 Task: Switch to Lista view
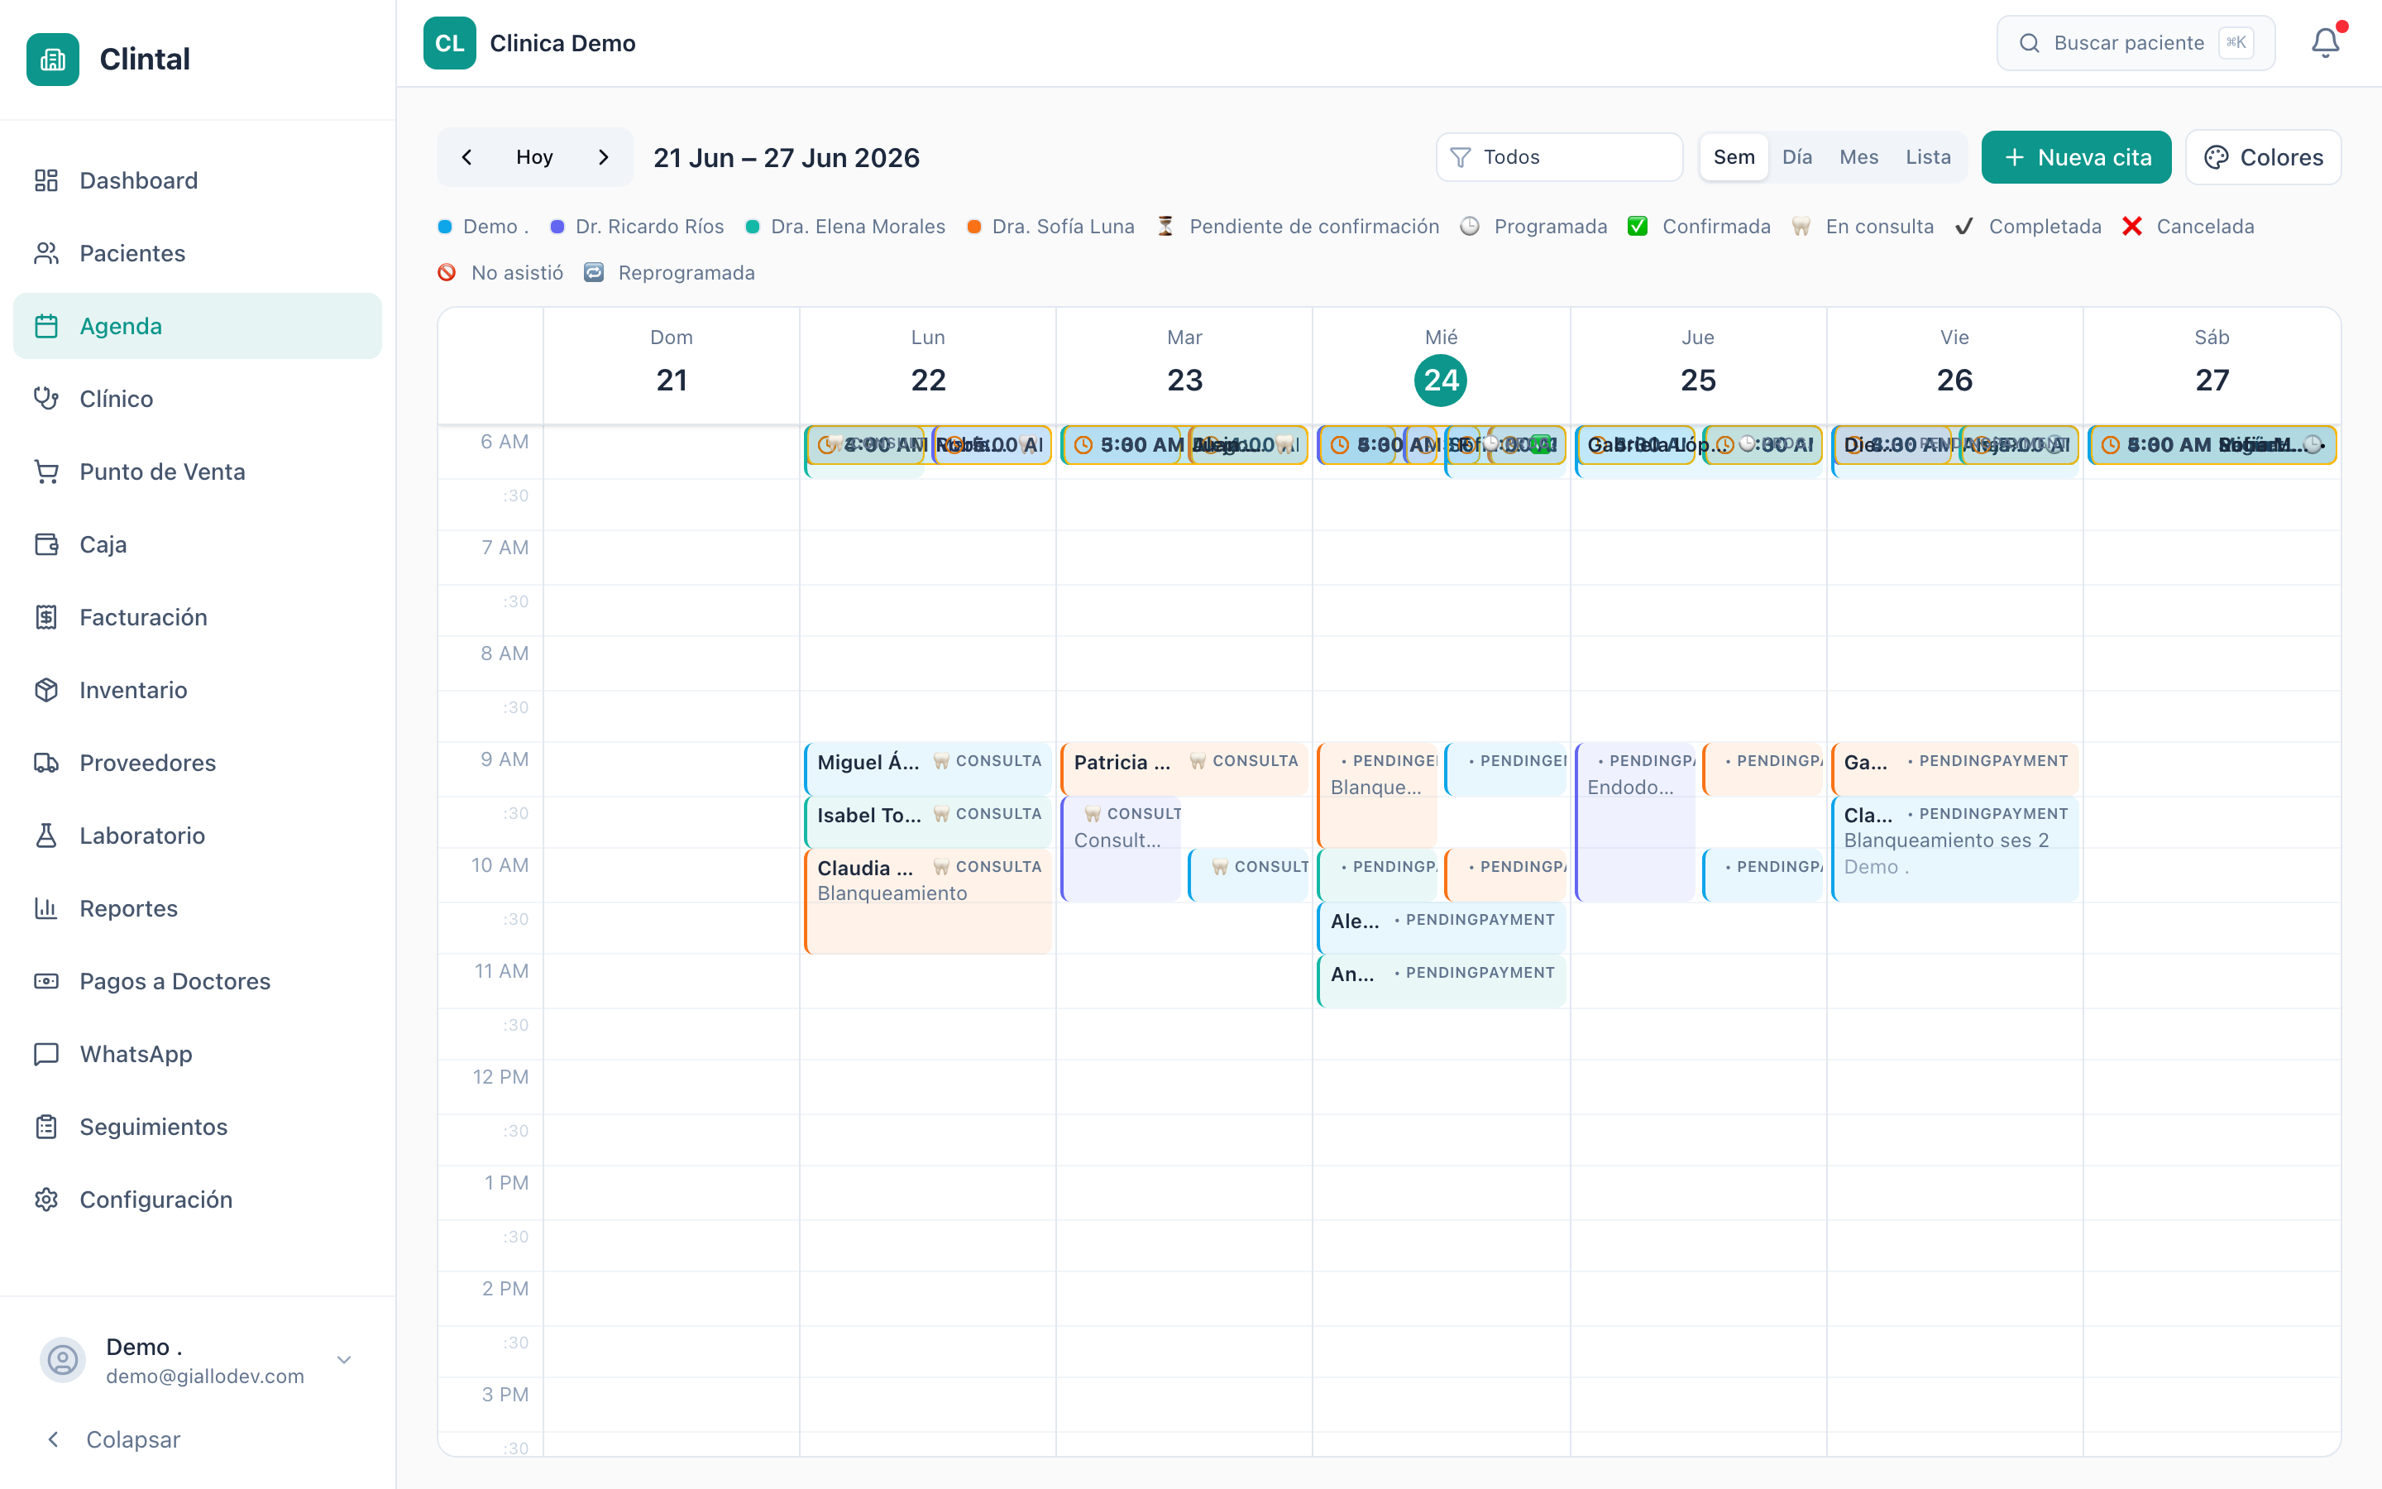(x=1927, y=157)
